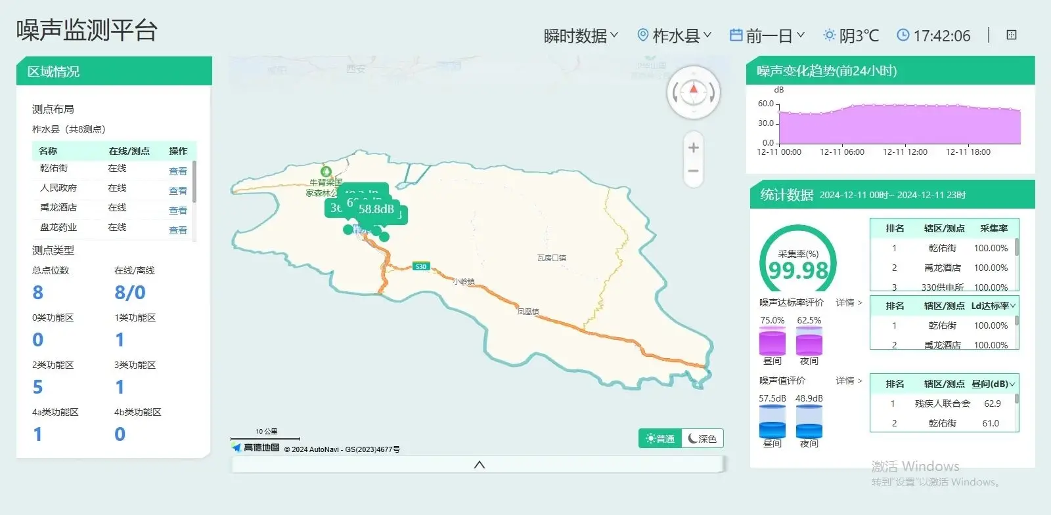Expand the bottom panel with up chevron
The height and width of the screenshot is (515, 1051).
coord(480,464)
